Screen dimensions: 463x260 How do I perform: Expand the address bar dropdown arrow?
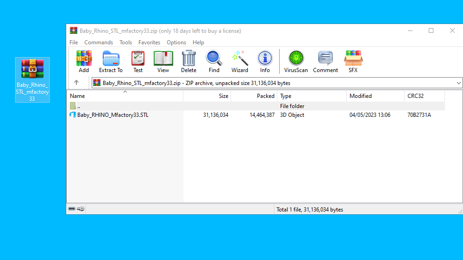pos(458,83)
